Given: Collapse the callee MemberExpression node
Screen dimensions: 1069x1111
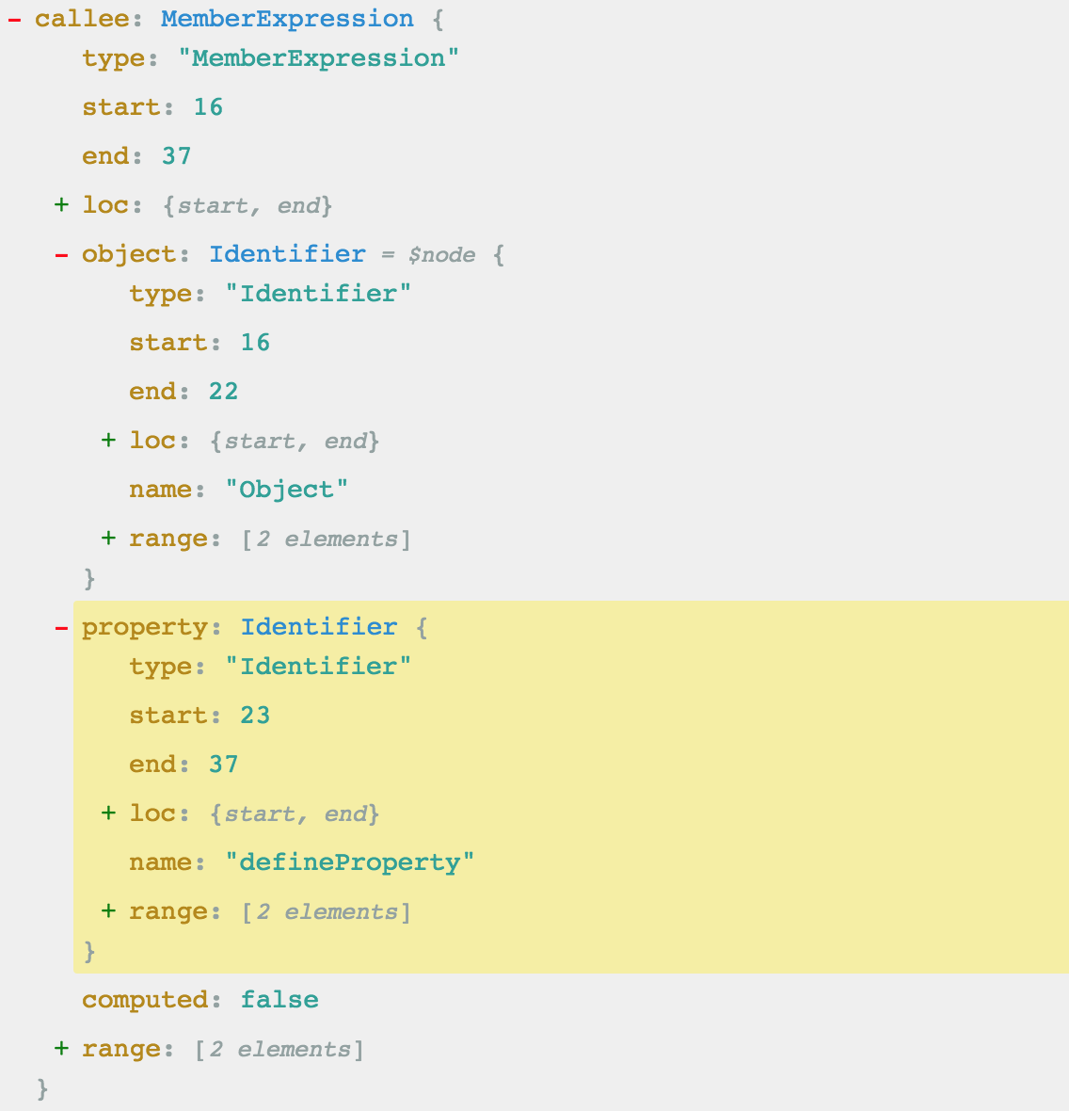Looking at the screenshot, I should (x=14, y=20).
